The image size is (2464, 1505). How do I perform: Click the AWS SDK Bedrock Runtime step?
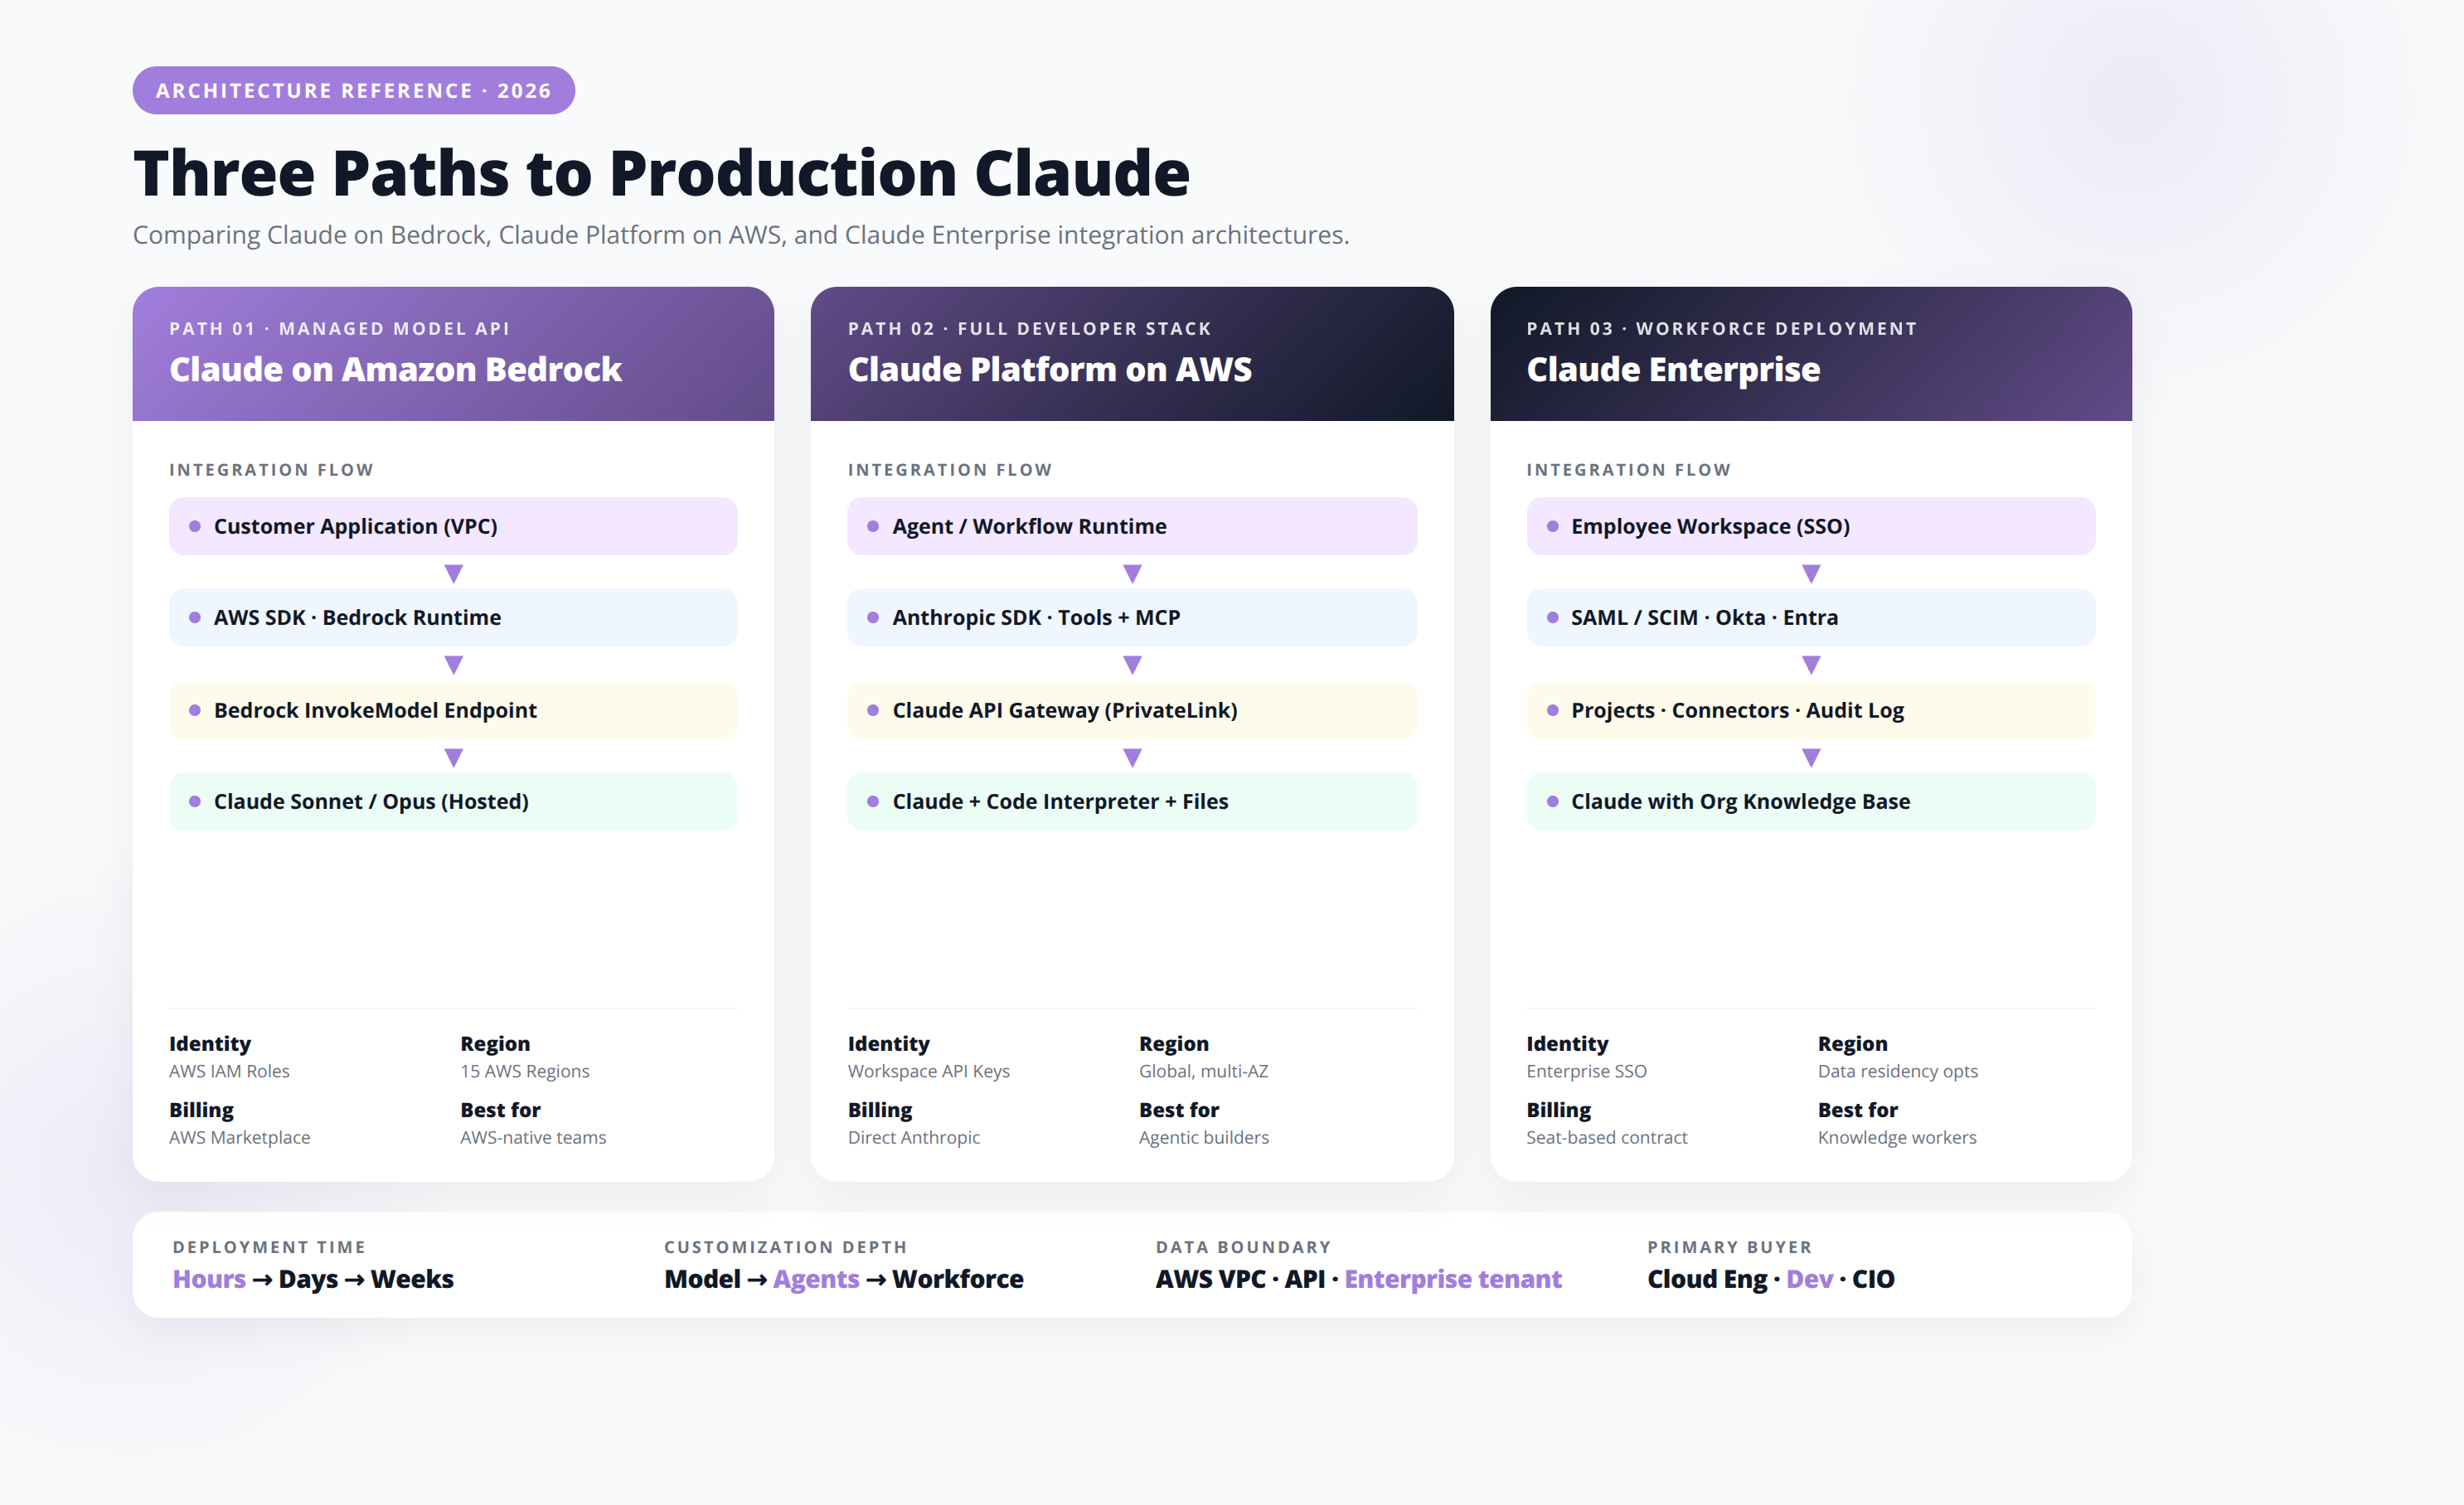coord(453,617)
